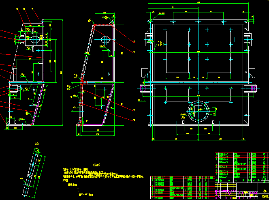Select the lower-left small rectangular opening

(177, 95)
